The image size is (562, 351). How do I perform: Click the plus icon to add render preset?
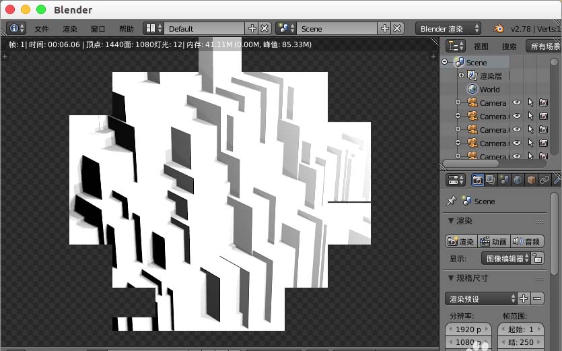524,298
